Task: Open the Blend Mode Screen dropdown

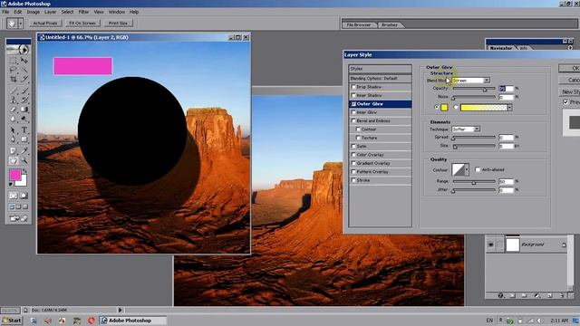Action: (x=470, y=81)
